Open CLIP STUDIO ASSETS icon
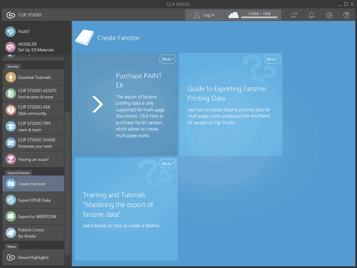Viewport: 357px width, 268px height. pyautogui.click(x=11, y=93)
